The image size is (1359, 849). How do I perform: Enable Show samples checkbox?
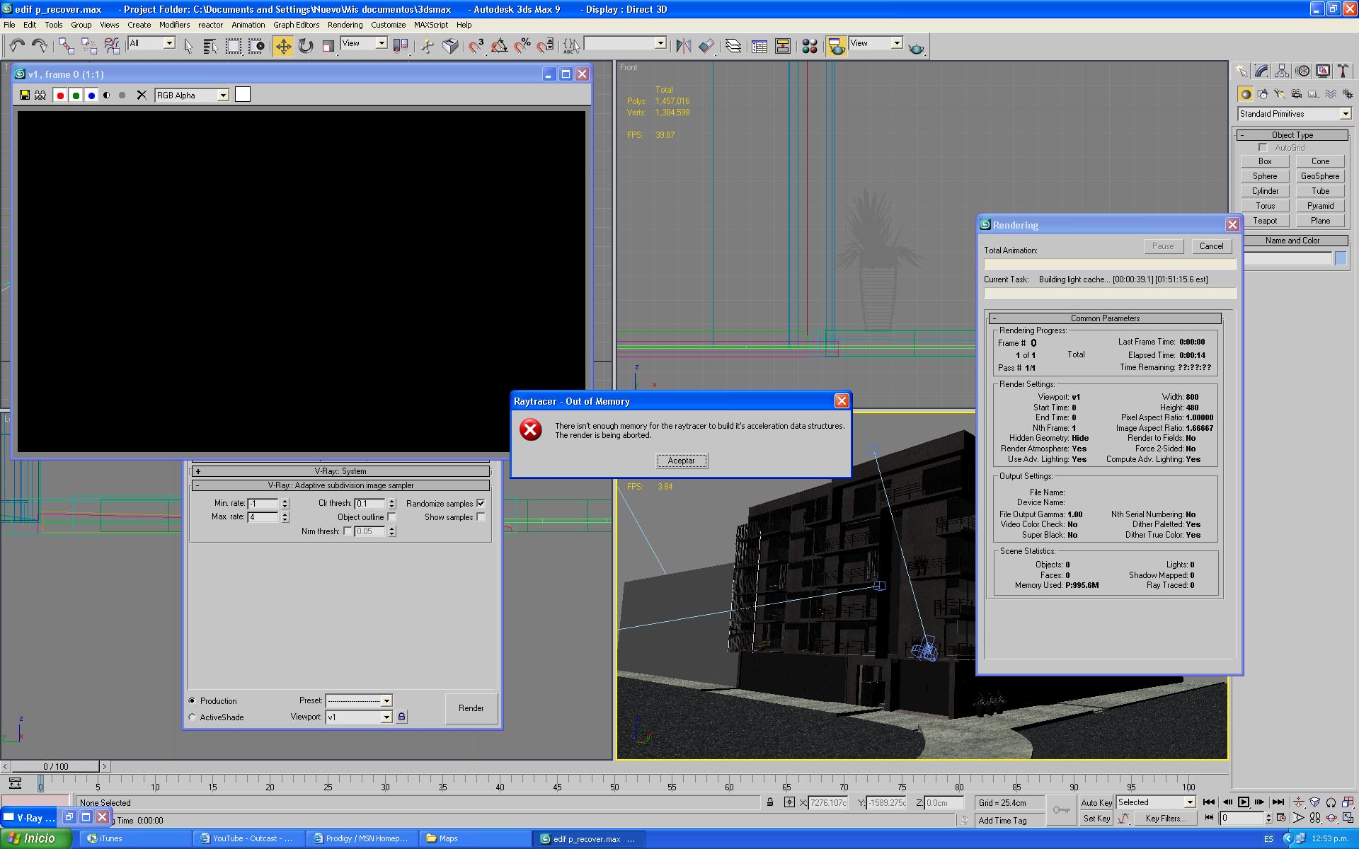coord(481,517)
